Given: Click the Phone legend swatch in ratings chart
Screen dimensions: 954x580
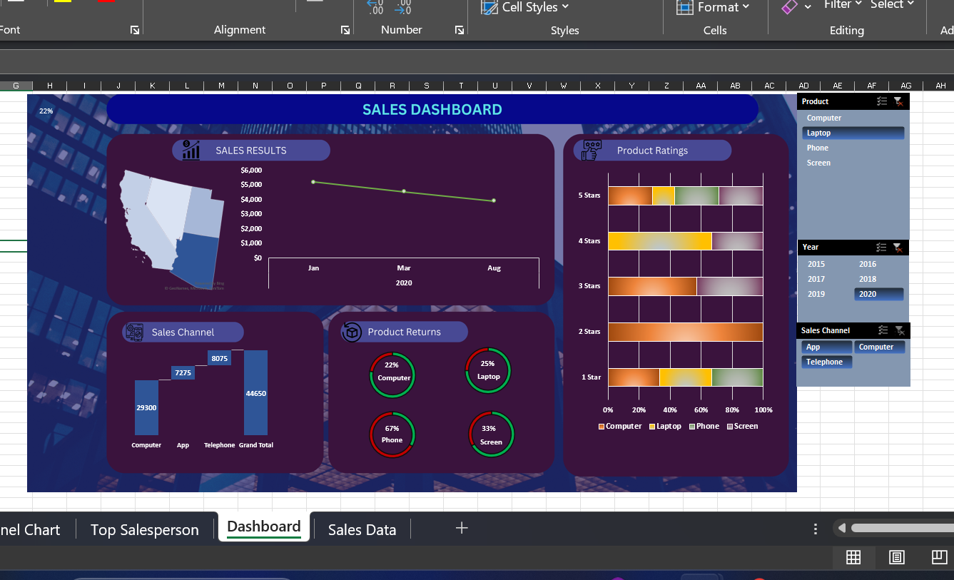Looking at the screenshot, I should pyautogui.click(x=692, y=427).
